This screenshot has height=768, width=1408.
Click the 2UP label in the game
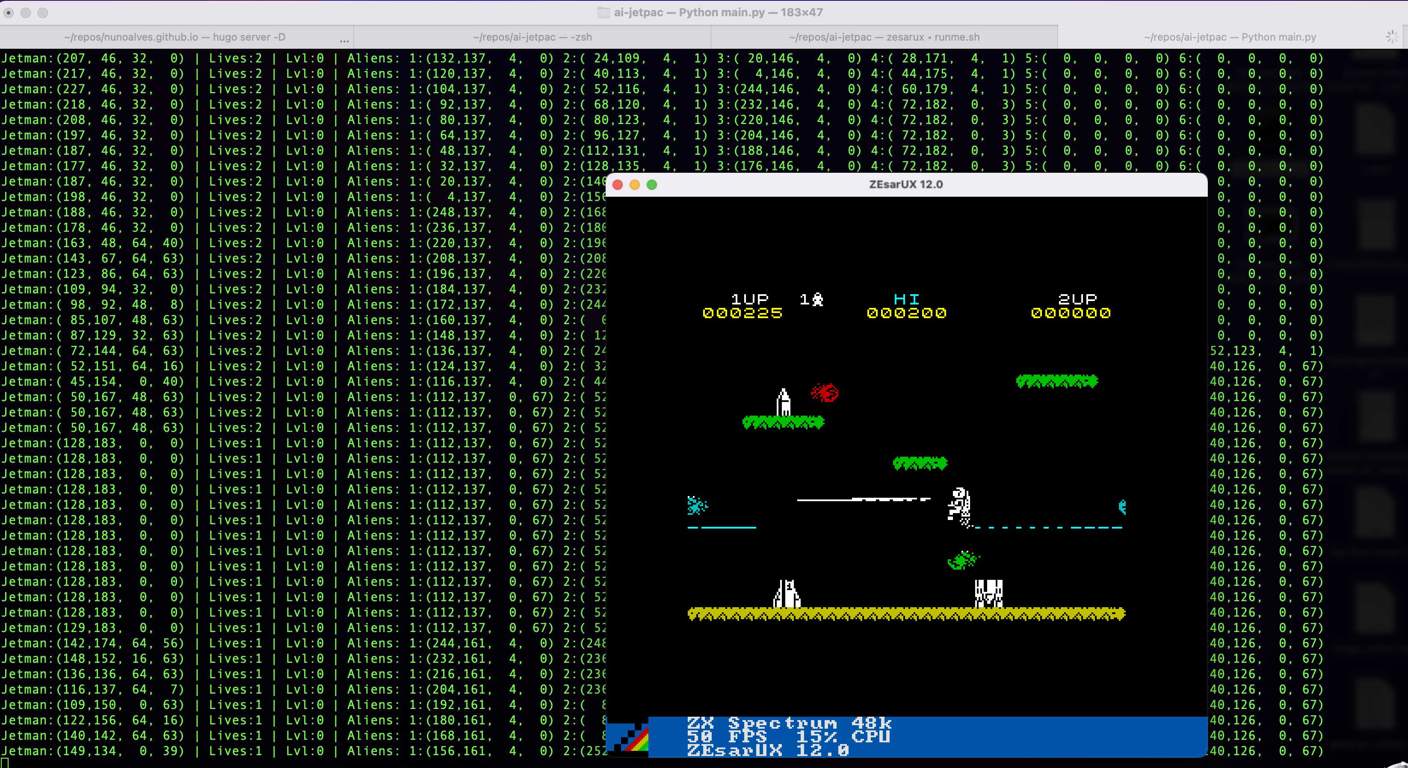(1077, 299)
